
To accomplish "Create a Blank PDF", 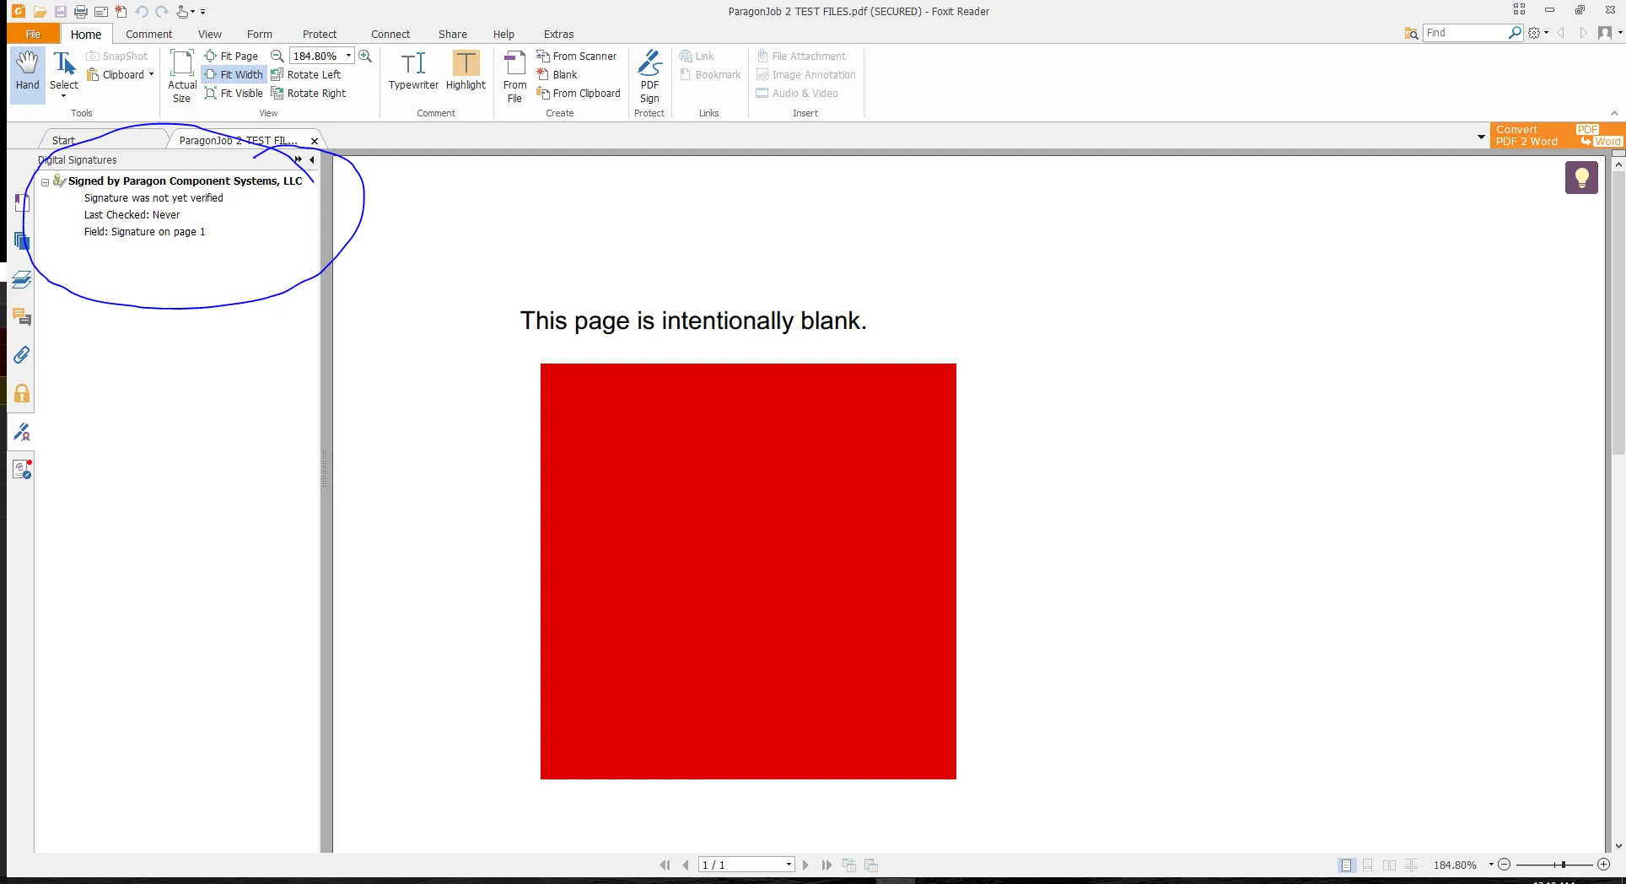I will pyautogui.click(x=557, y=75).
